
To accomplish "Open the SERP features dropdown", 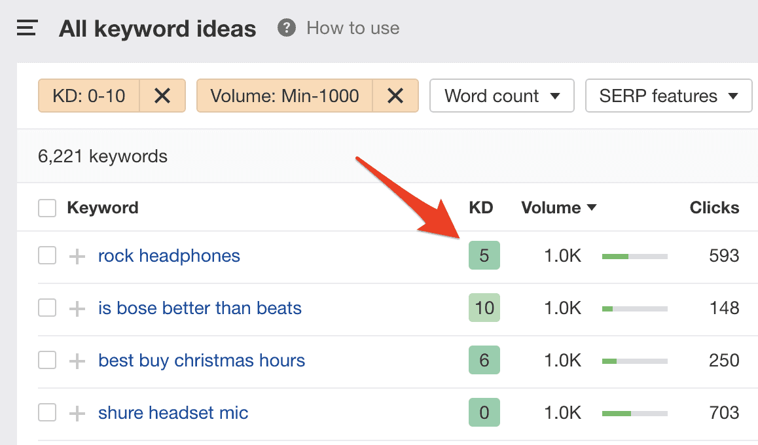I will [668, 96].
